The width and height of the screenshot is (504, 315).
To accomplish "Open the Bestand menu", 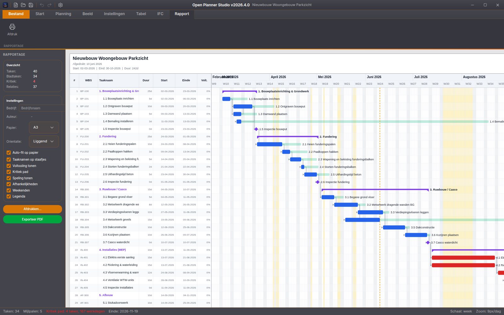I will click(x=16, y=14).
